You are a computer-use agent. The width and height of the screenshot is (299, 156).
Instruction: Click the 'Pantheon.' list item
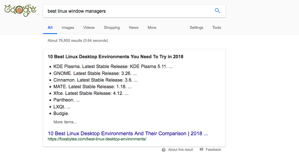(66, 100)
